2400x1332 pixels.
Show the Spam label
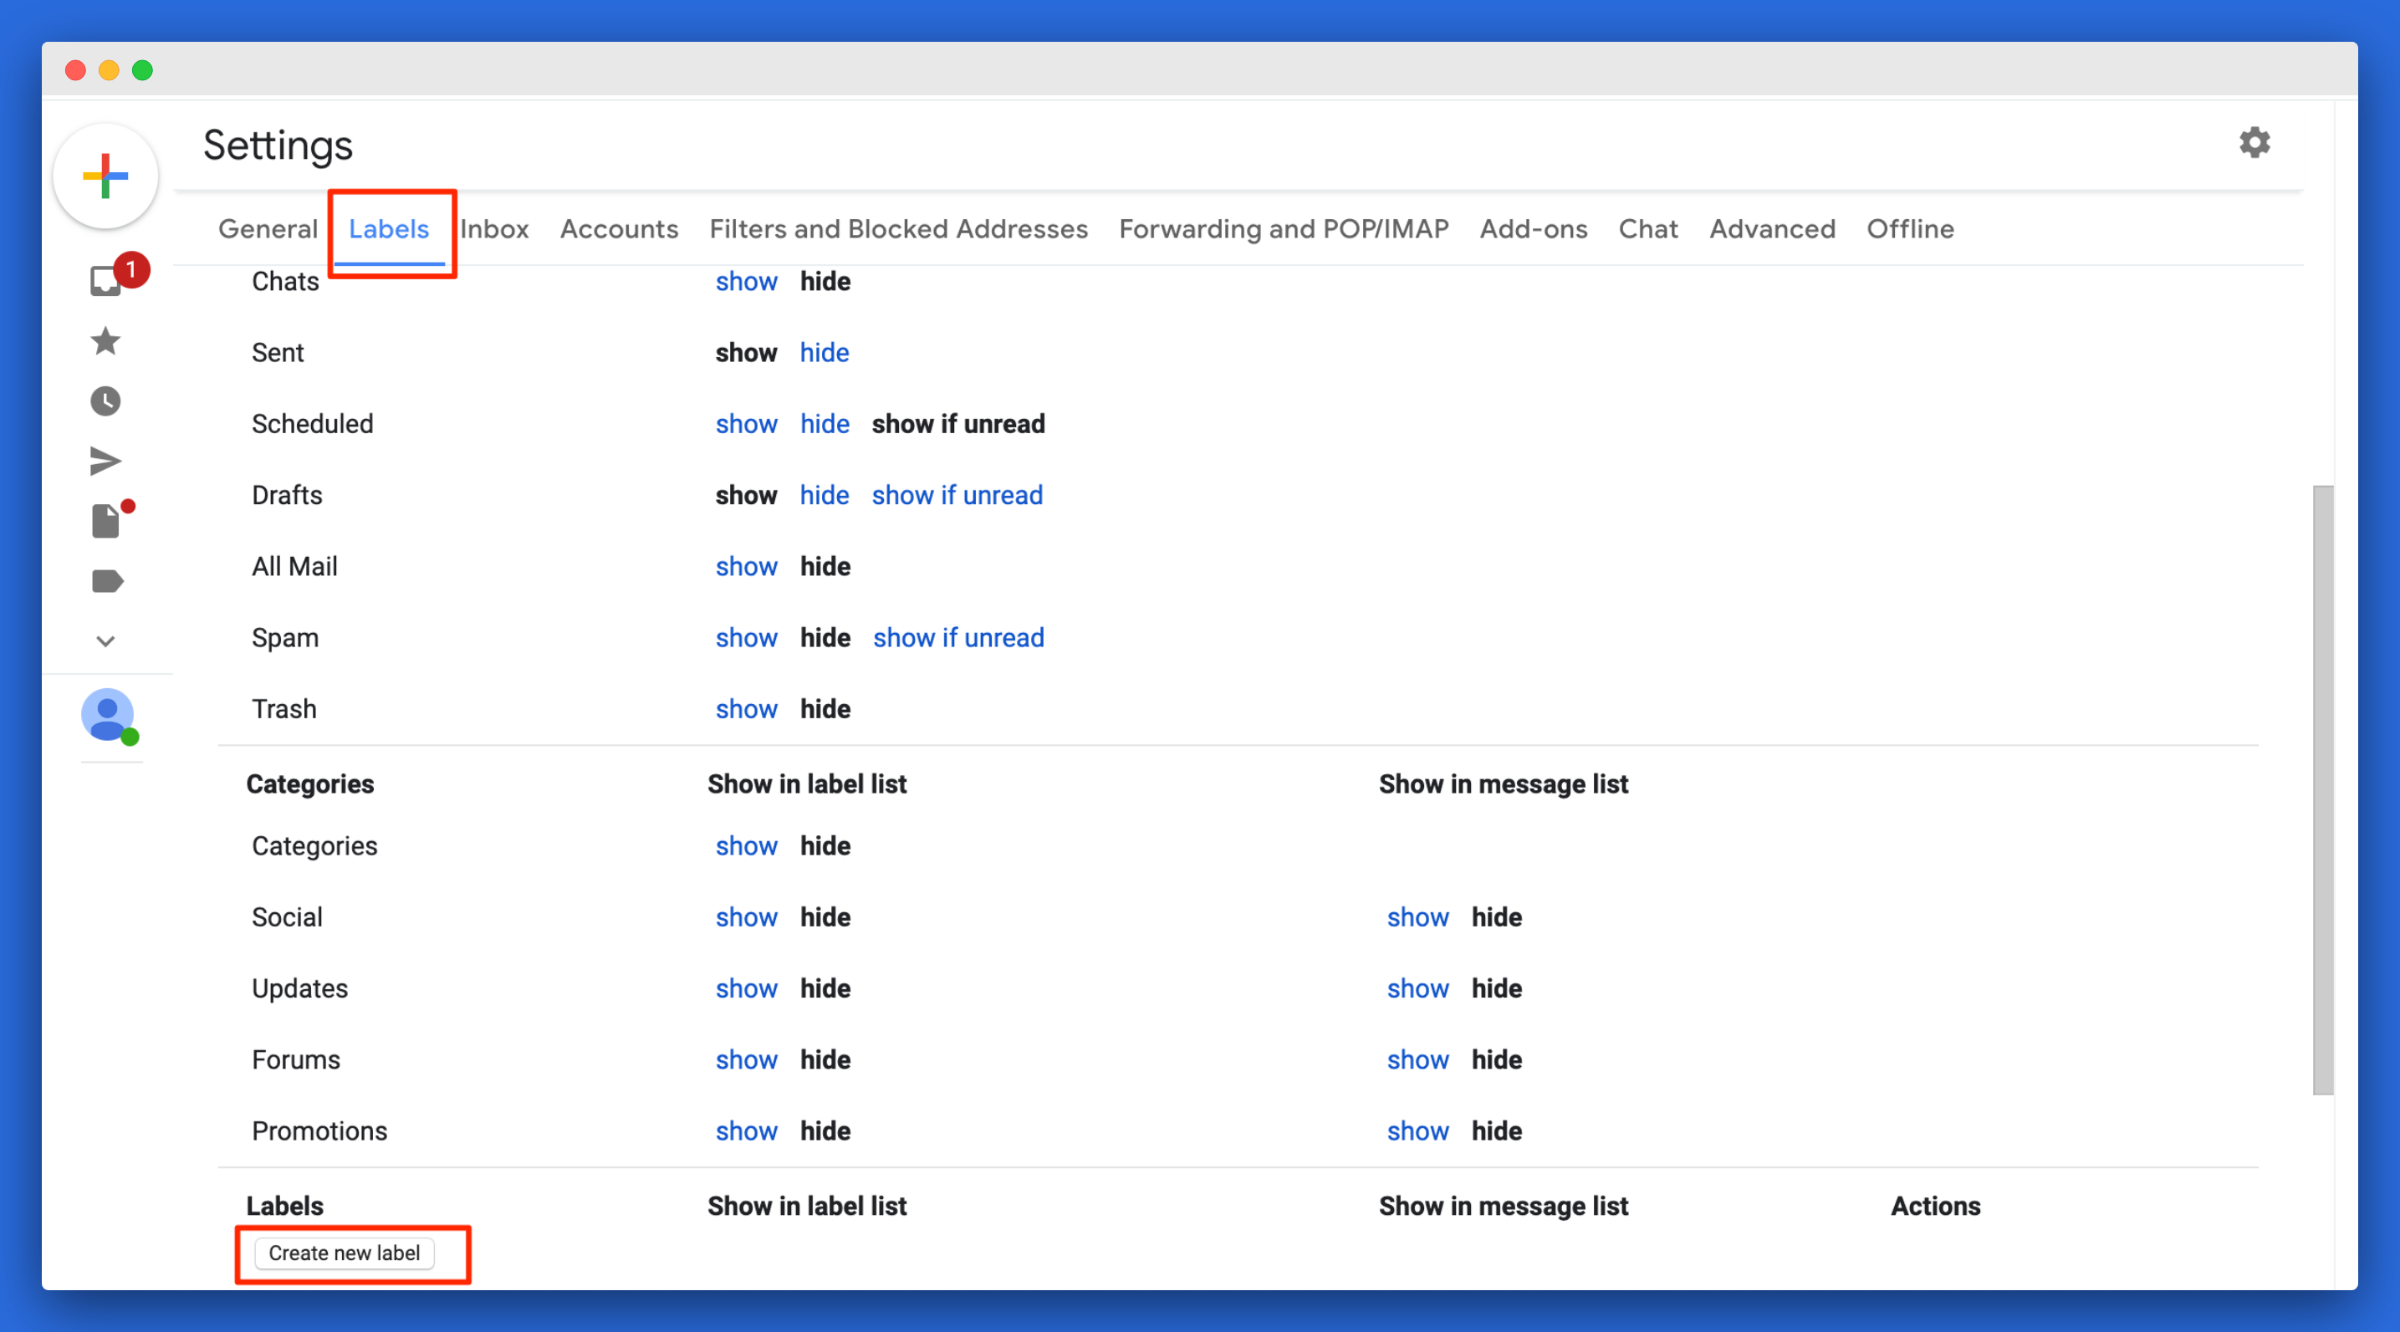coord(745,638)
